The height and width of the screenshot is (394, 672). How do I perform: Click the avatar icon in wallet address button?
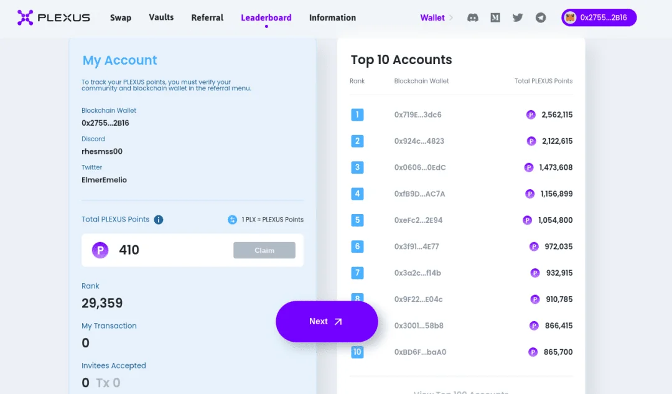(570, 17)
